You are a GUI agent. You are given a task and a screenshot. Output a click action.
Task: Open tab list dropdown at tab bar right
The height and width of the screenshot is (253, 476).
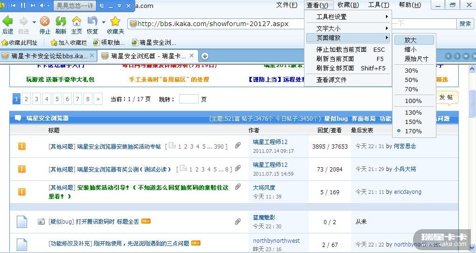tap(466, 56)
